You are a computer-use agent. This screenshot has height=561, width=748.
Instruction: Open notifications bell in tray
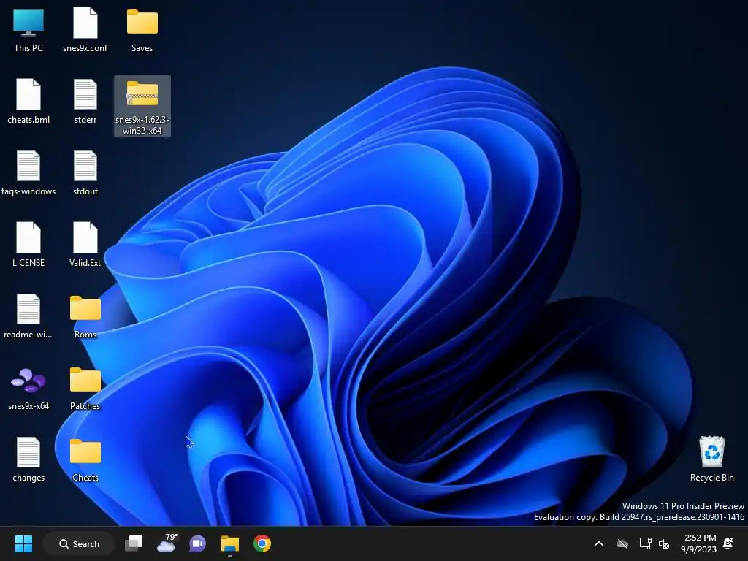(728, 543)
